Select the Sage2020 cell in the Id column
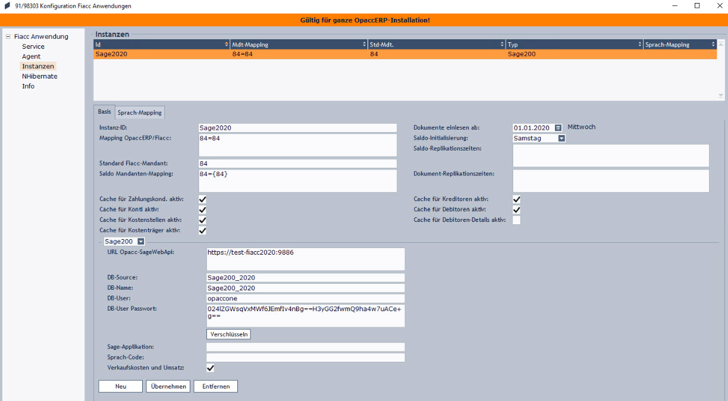 tap(162, 54)
